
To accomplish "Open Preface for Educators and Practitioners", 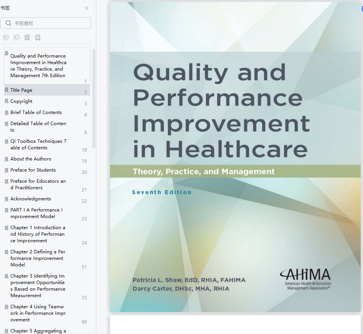I will (x=47, y=184).
